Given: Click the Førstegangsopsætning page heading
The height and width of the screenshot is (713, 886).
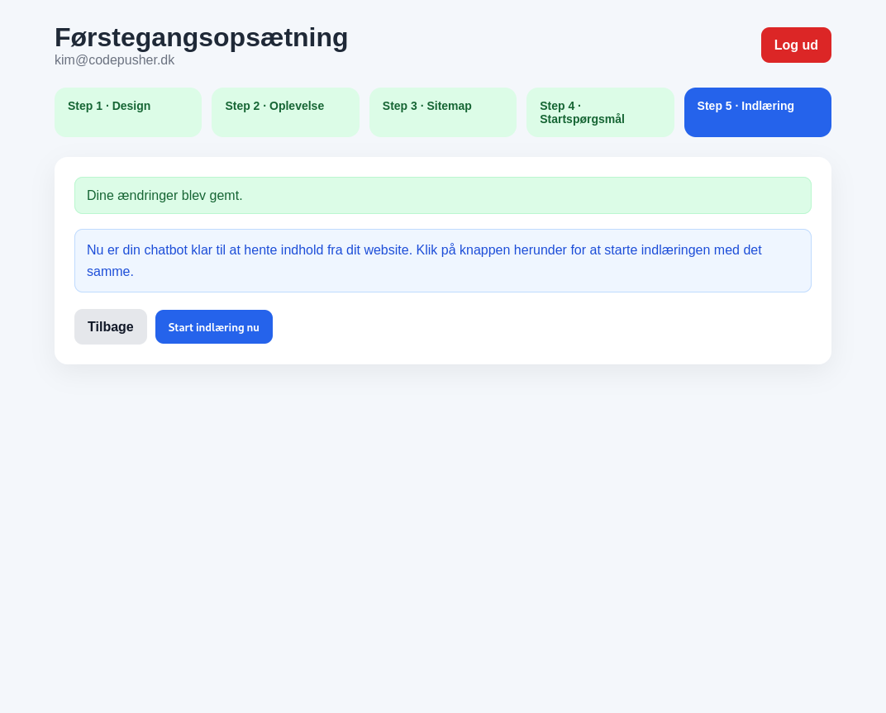Looking at the screenshot, I should (201, 37).
